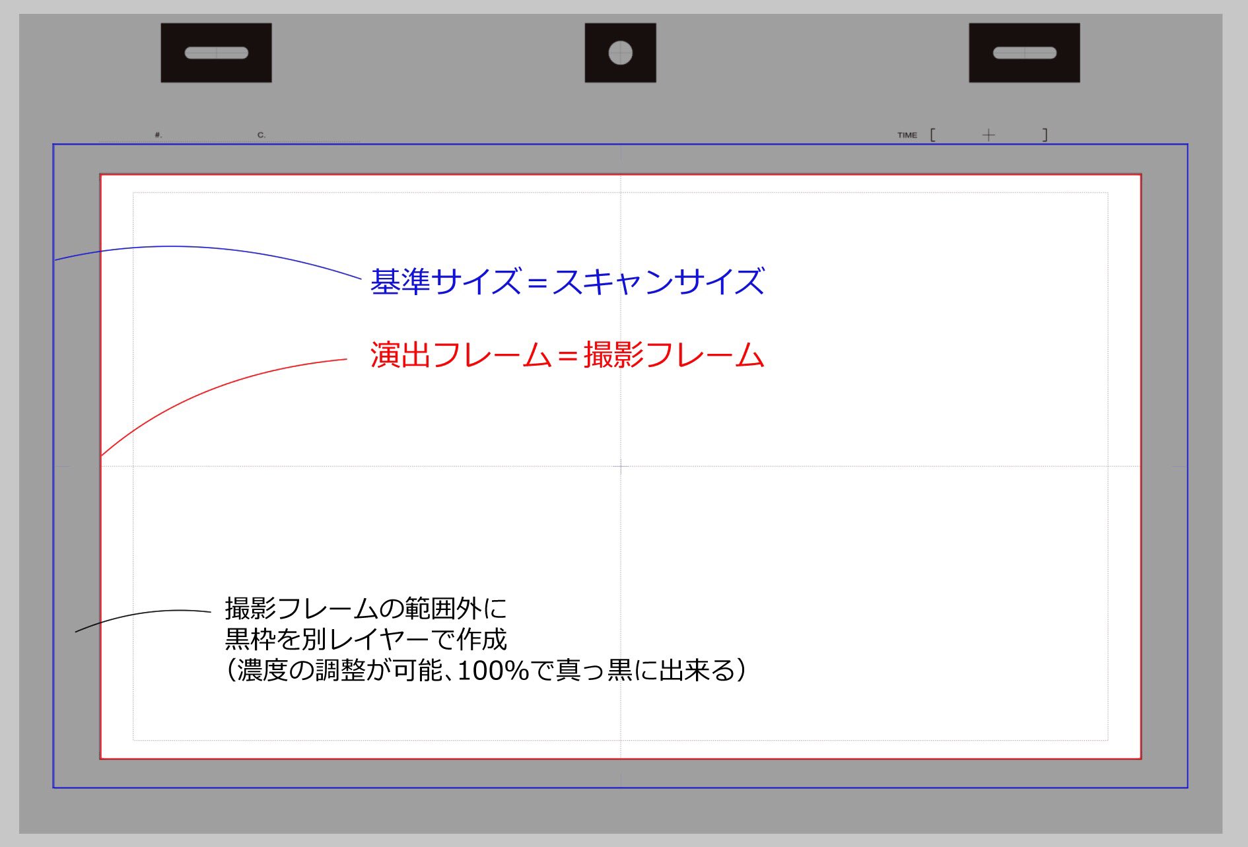Click the C. cut number label
1248x847 pixels.
pos(261,135)
